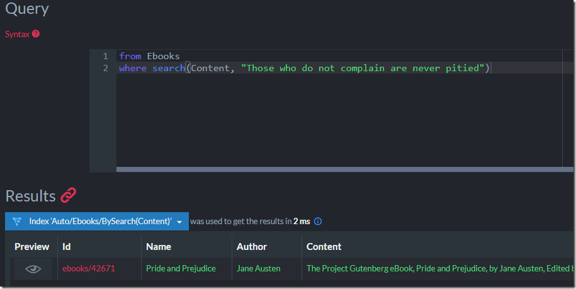Select the Author column header
The height and width of the screenshot is (289, 576).
click(252, 247)
